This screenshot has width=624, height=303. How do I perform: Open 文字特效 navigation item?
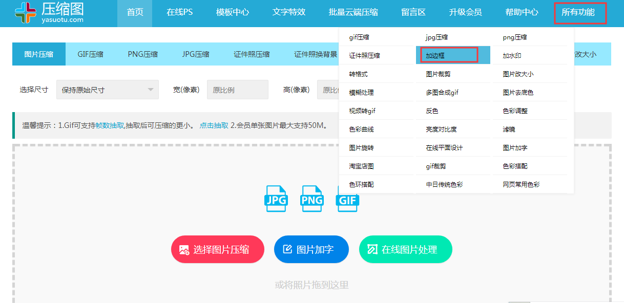289,13
